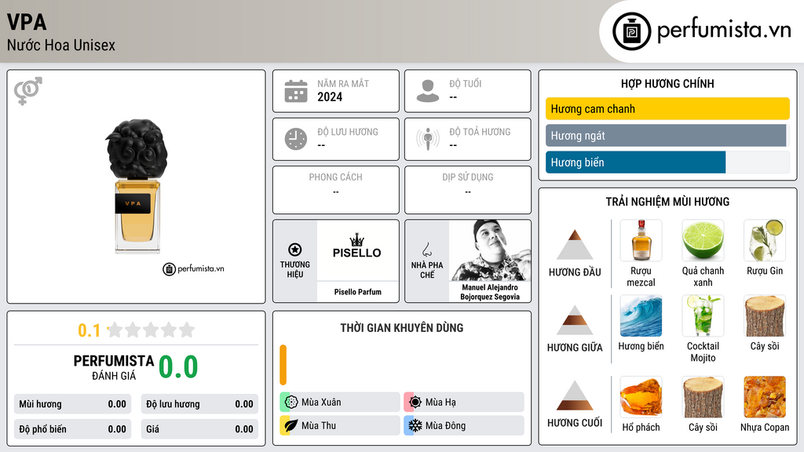Click the Độ phổ biến 0.00 score row
The image size is (804, 452).
click(73, 429)
